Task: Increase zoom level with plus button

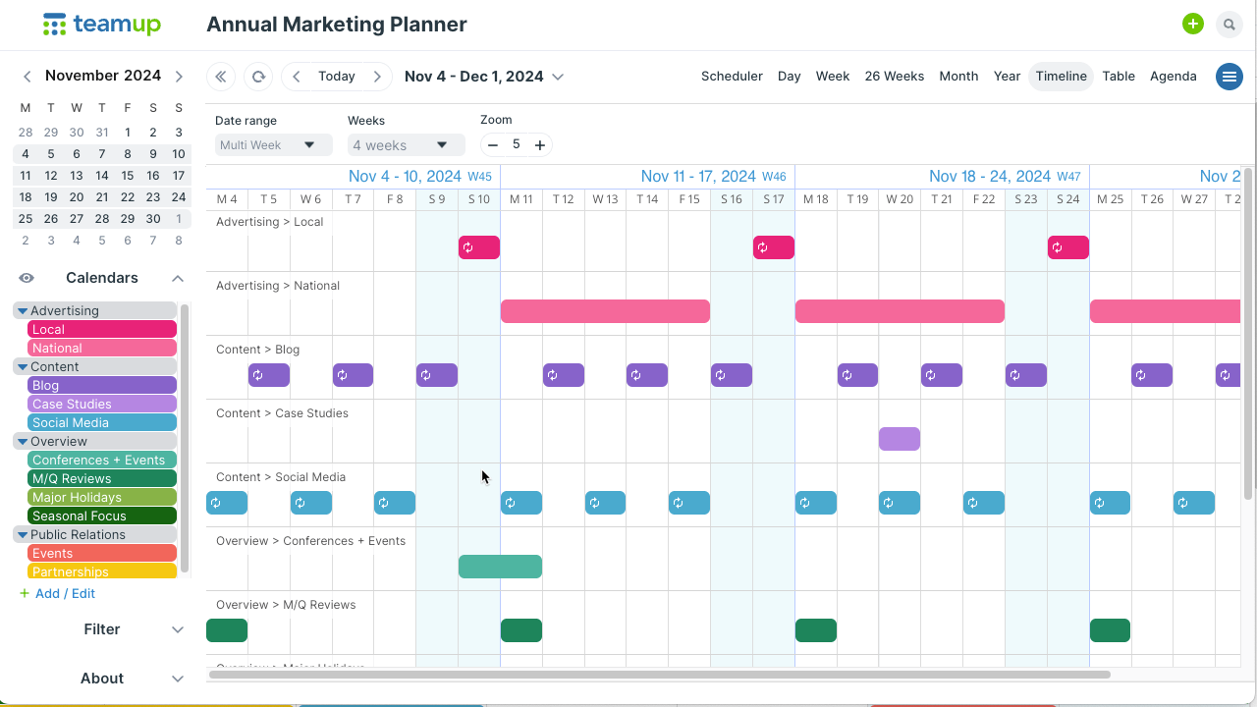Action: coord(539,145)
